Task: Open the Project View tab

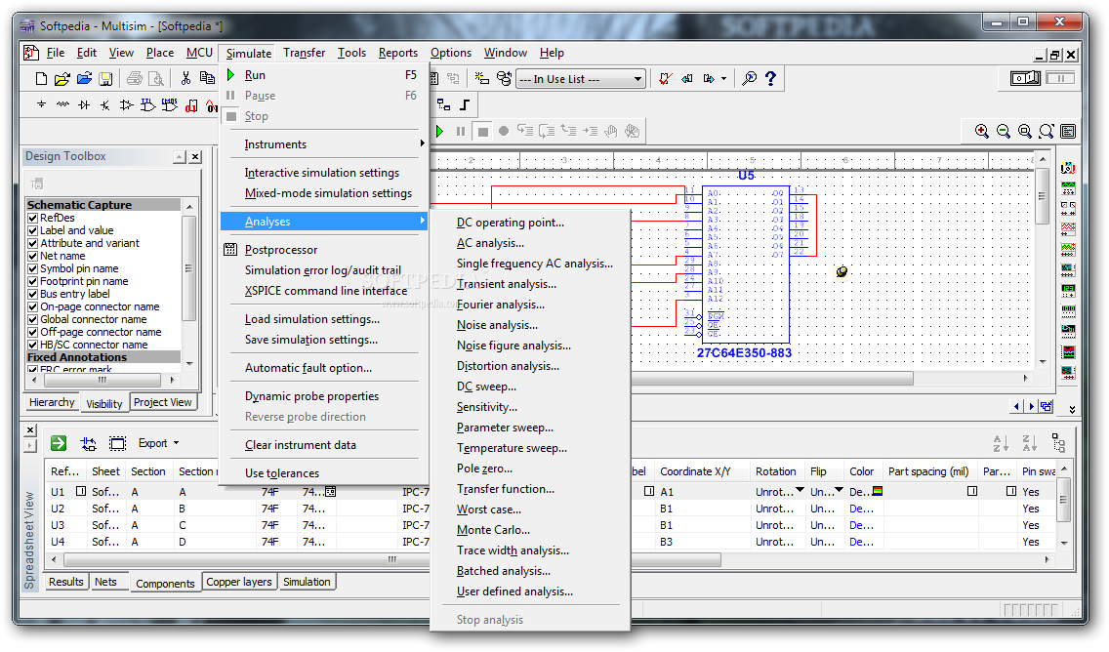Action: click(x=163, y=402)
